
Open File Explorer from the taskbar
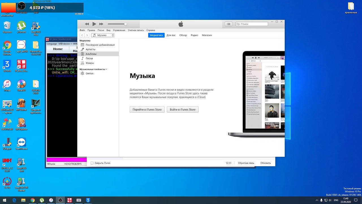[x=23, y=200]
